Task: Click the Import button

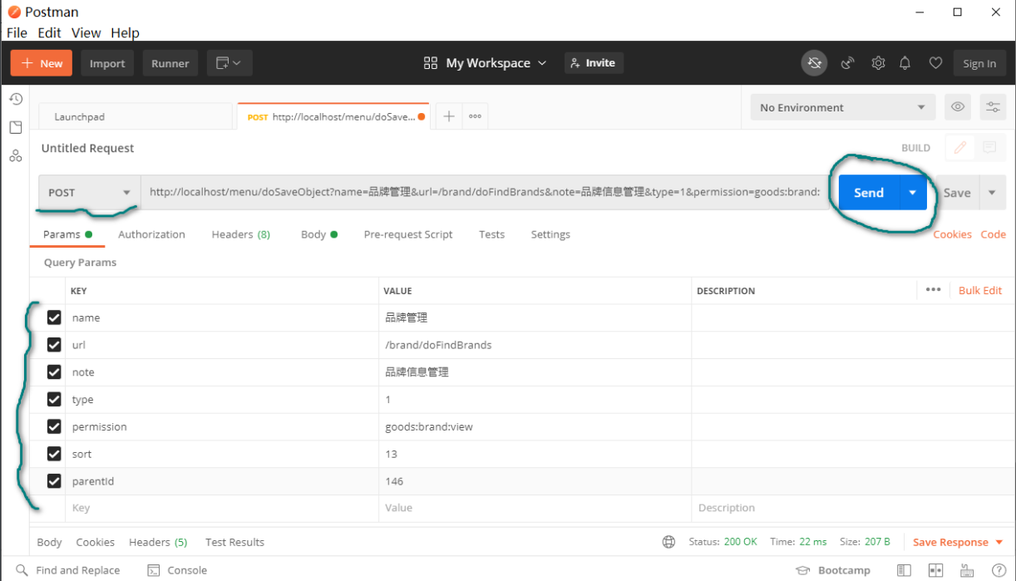Action: coord(107,63)
